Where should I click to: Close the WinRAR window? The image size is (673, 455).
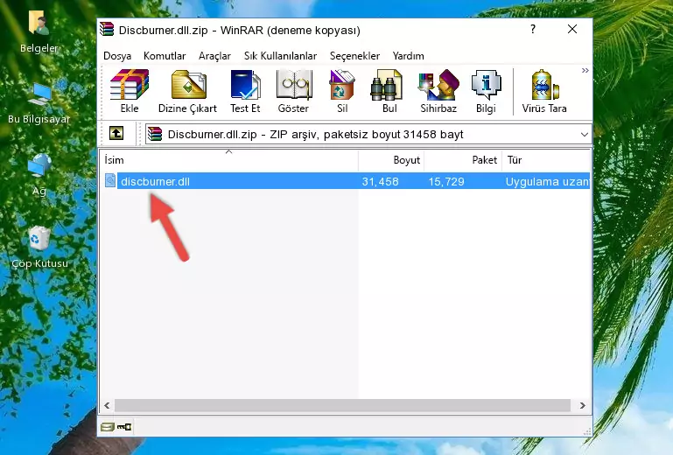tap(572, 29)
